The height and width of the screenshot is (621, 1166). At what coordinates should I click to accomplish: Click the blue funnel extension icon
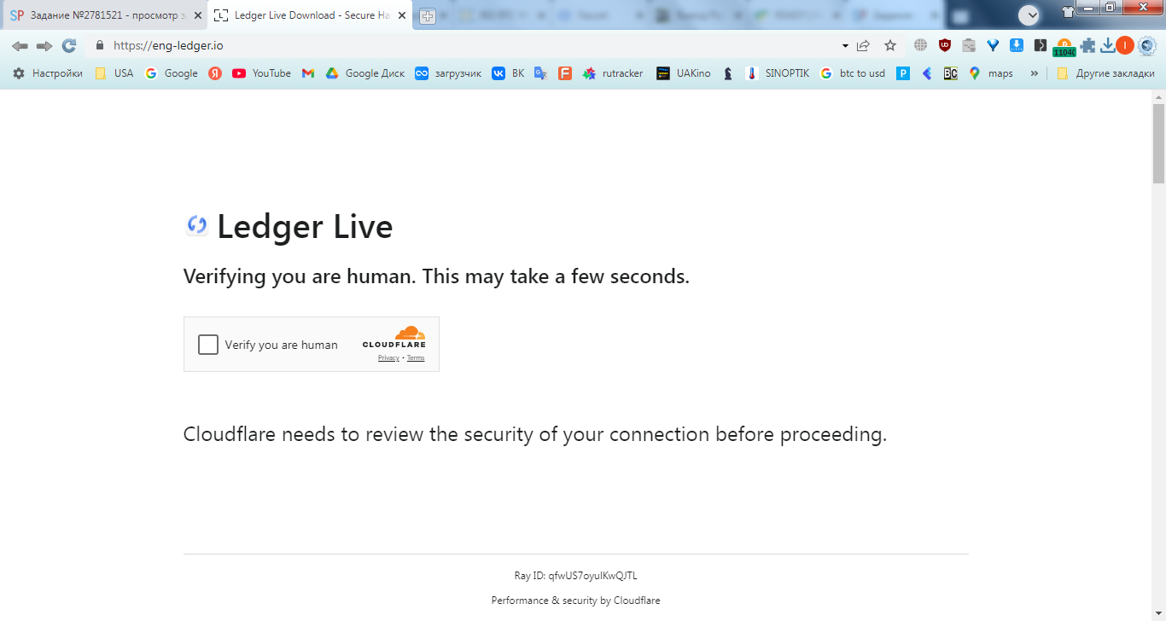(x=993, y=46)
